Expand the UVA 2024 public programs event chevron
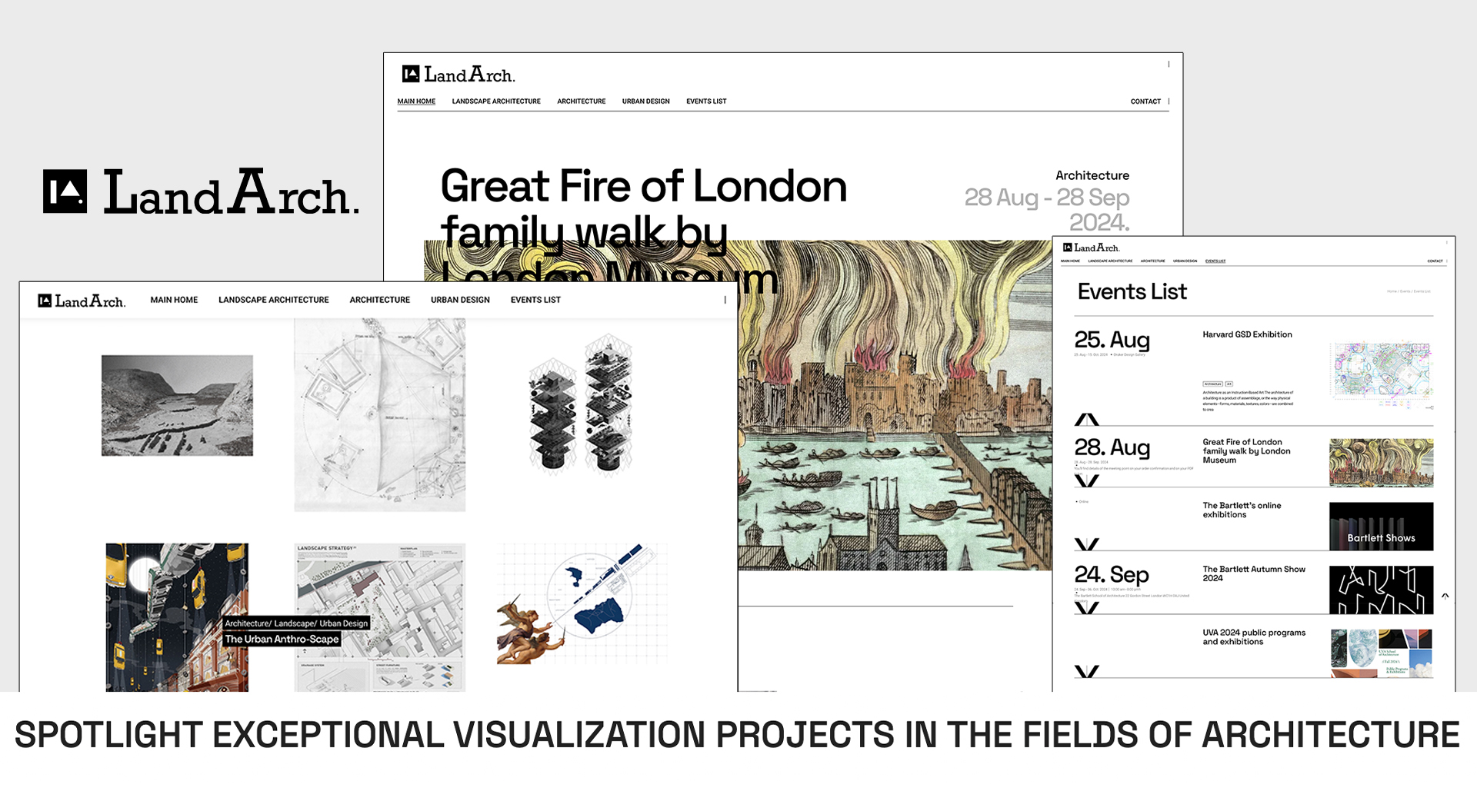This screenshot has height=801, width=1477. pos(1086,671)
